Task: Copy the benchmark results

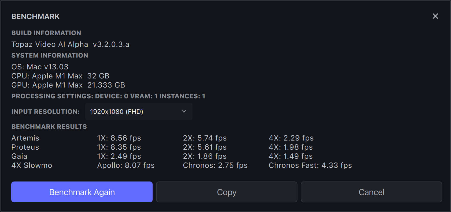Action: (x=227, y=192)
